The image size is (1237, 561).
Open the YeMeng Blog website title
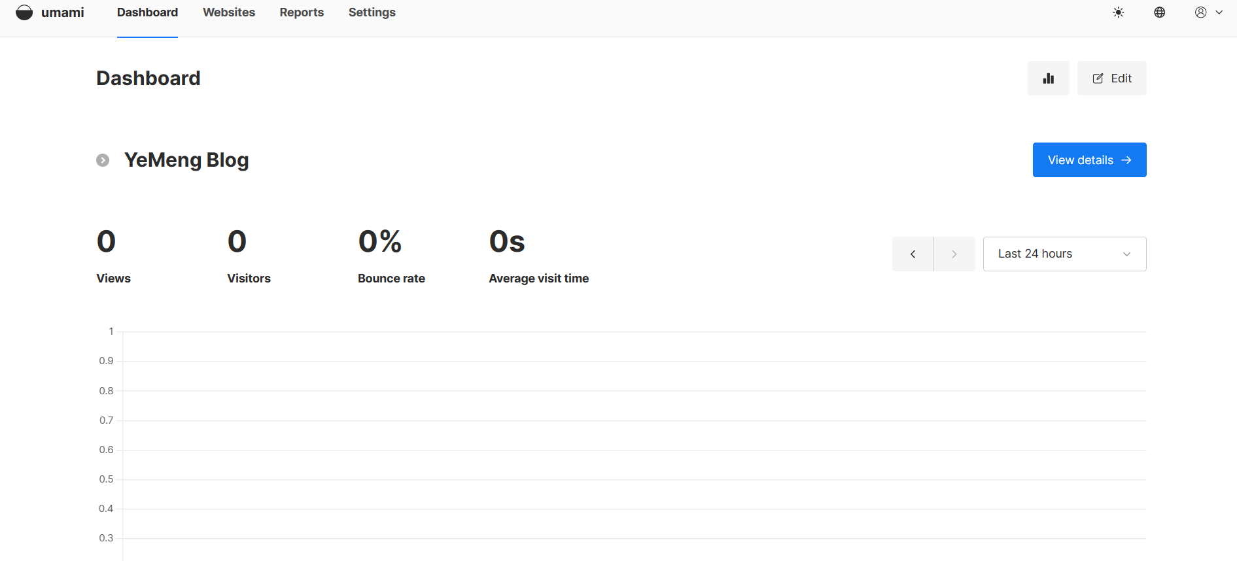click(x=186, y=160)
